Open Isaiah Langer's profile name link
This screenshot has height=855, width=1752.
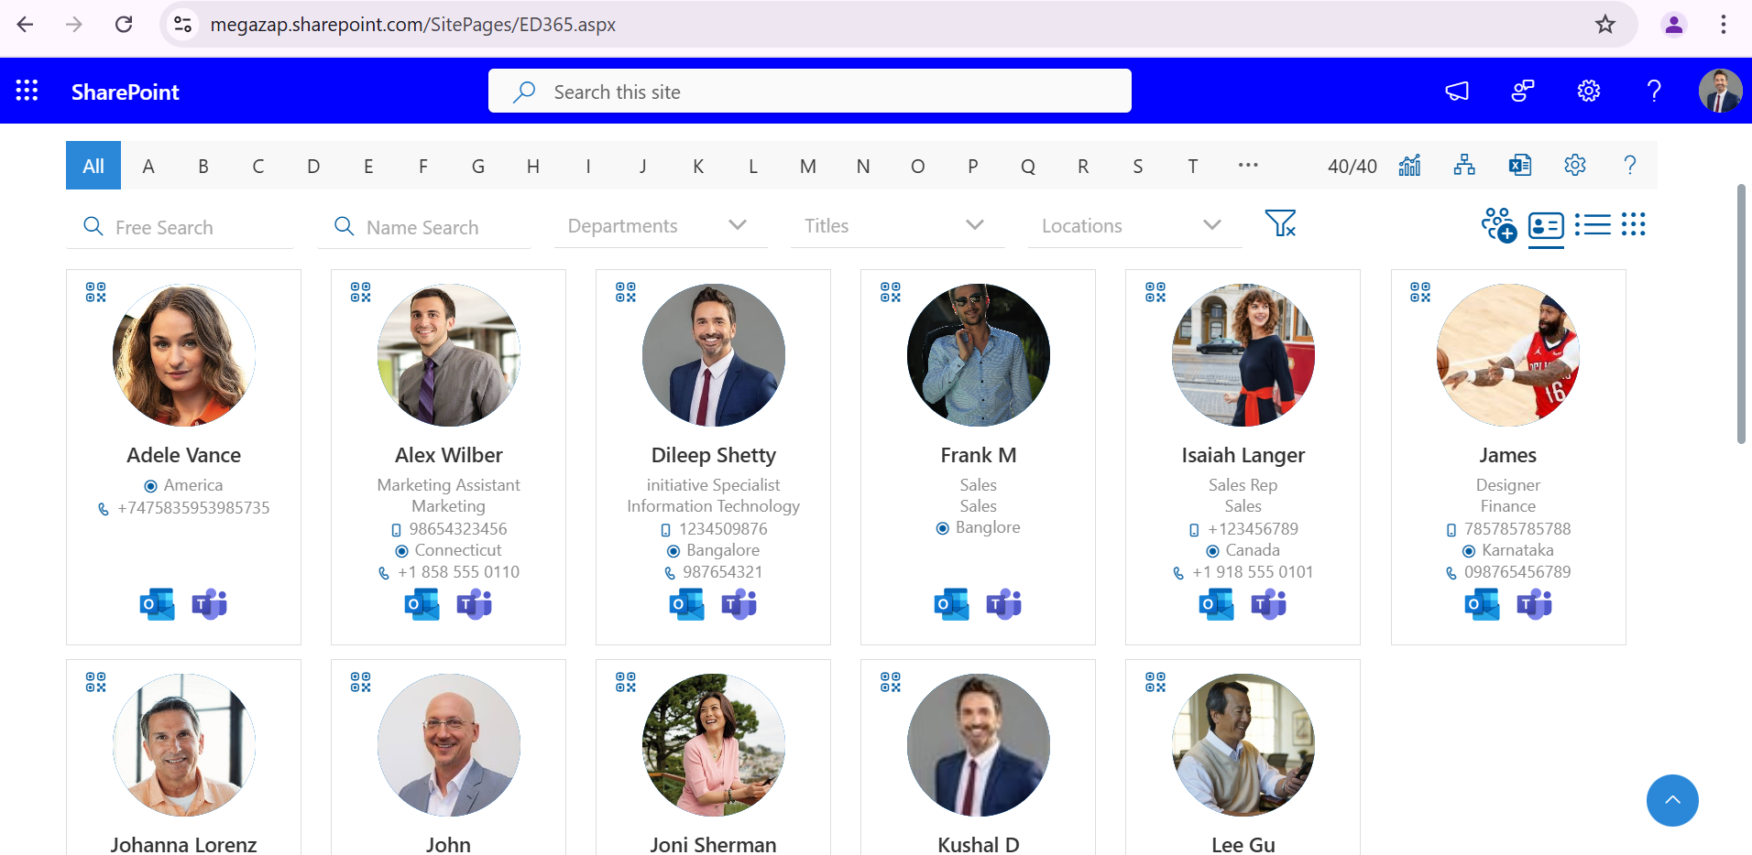[x=1243, y=455]
